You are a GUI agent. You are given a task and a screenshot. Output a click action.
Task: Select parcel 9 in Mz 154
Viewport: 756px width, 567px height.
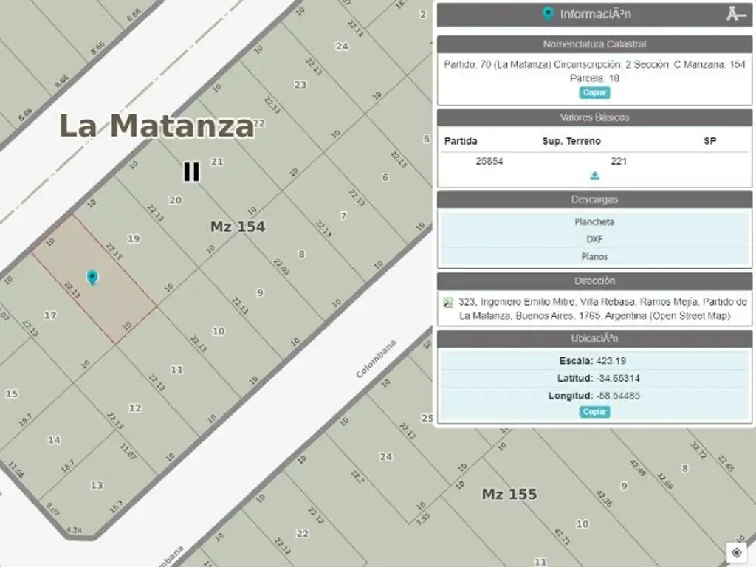click(x=260, y=292)
